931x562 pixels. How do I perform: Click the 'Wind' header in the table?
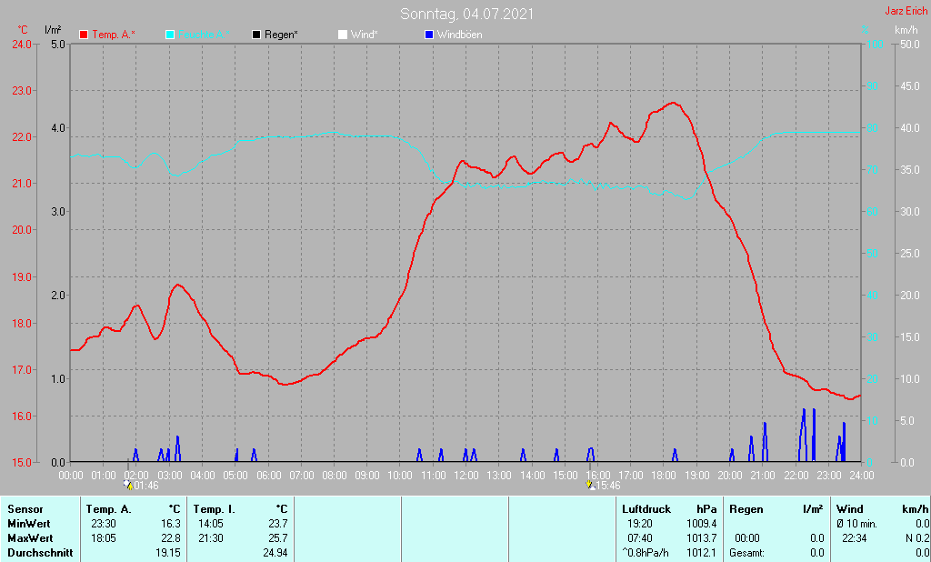point(850,509)
